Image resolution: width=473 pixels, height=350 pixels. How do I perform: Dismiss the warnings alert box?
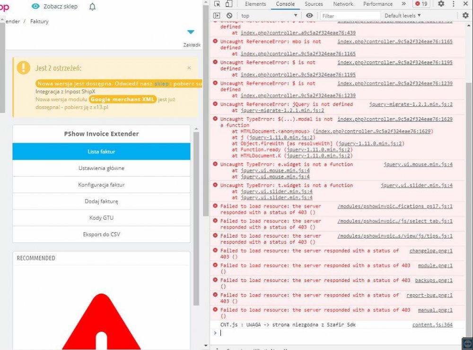pos(189,68)
